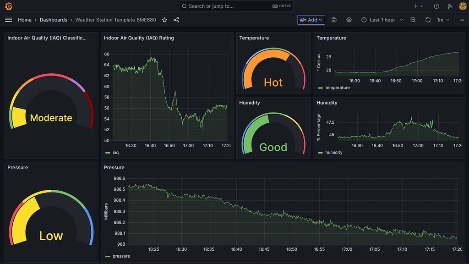The height and width of the screenshot is (264, 469).
Task: Open Dashboards from the breadcrumb trail
Action: 54,20
